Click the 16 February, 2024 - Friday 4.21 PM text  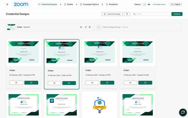tap(59, 75)
